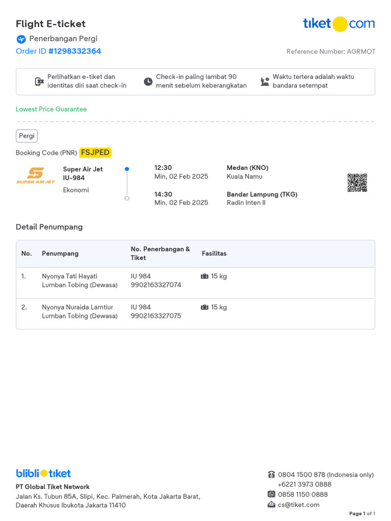The height and width of the screenshot is (521, 391).
Task: Click Bandar Lampung (TKG) arrival airport
Action: click(x=262, y=194)
